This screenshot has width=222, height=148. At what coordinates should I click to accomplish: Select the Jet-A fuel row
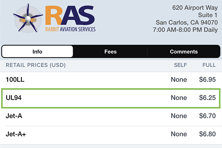(111, 116)
